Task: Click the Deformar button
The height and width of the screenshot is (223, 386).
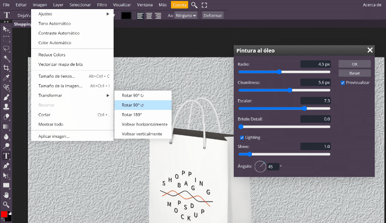Action: [213, 16]
